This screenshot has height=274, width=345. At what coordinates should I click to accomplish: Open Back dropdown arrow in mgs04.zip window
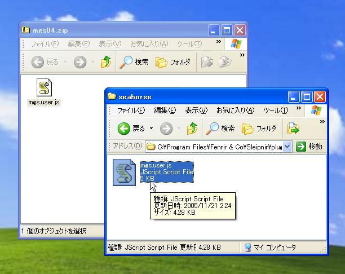pyautogui.click(x=65, y=62)
